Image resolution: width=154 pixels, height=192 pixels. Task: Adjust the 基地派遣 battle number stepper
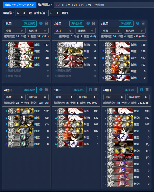coord(55,13)
